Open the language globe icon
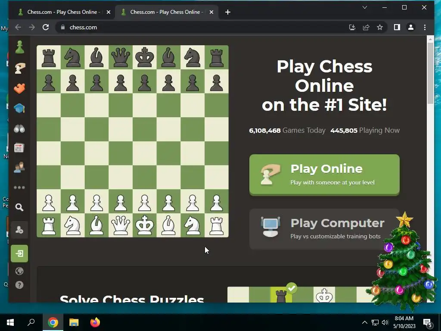This screenshot has height=331, width=441. pyautogui.click(x=19, y=271)
